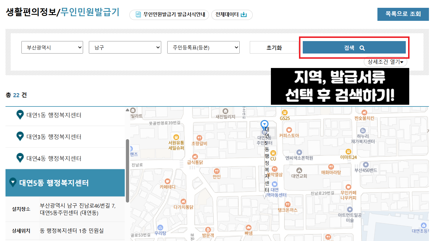Open the 부산광역시 region dropdown

coord(52,47)
